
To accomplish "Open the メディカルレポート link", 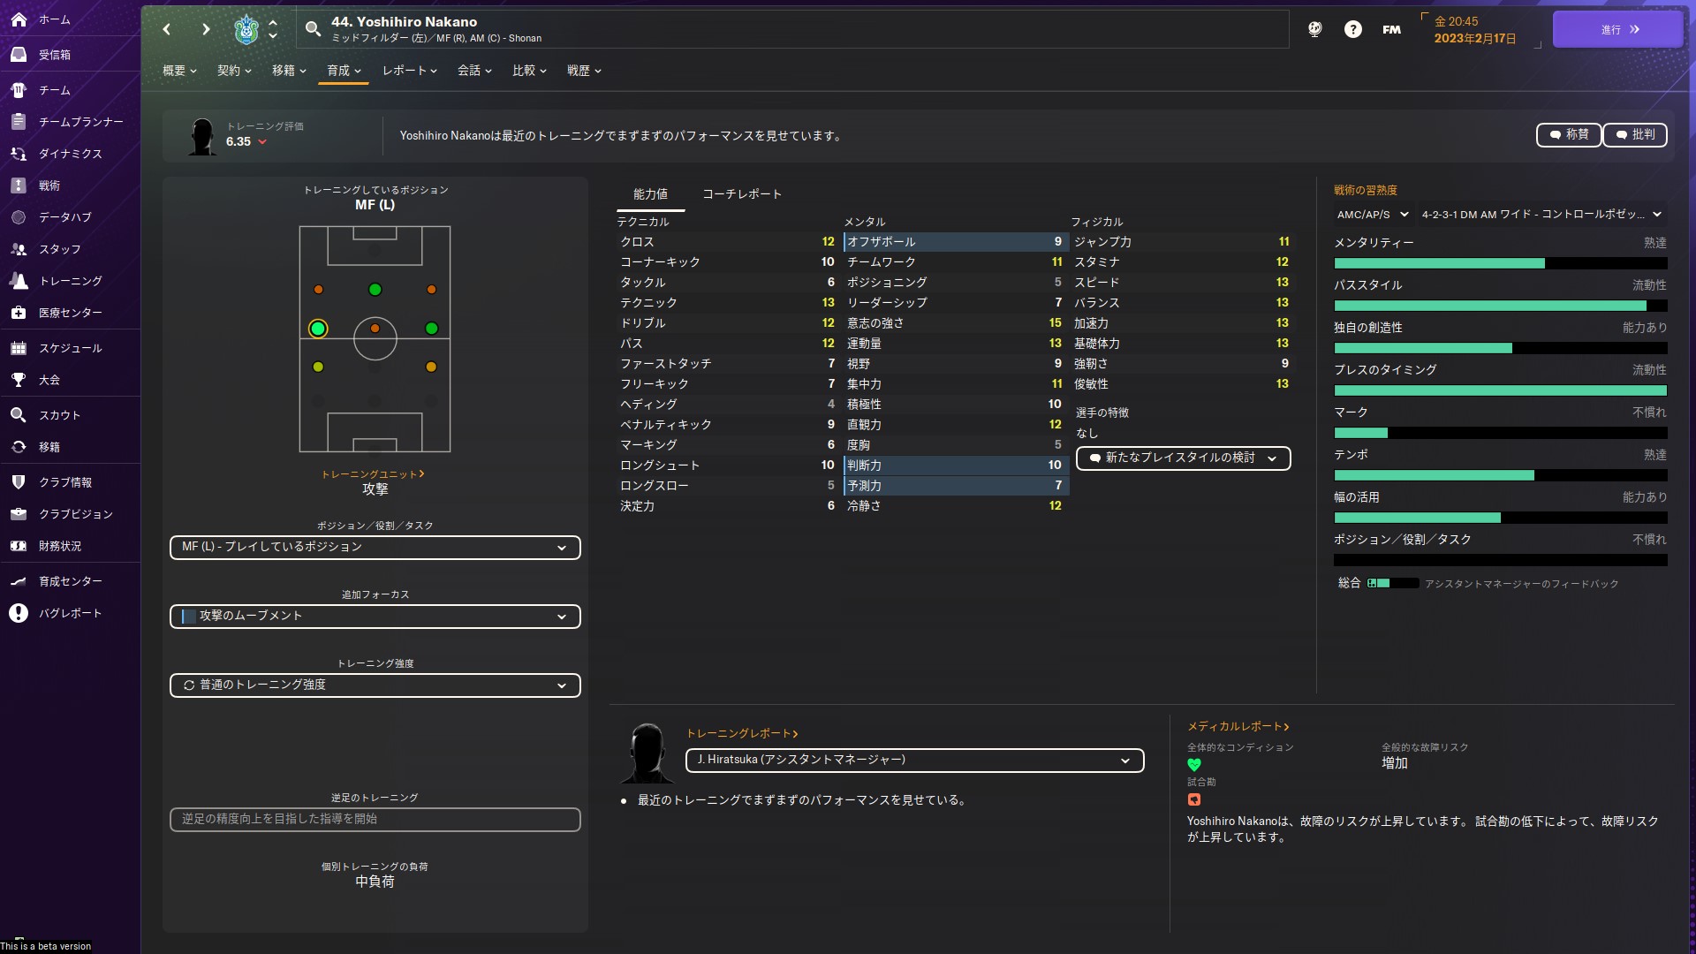I will click(x=1238, y=726).
